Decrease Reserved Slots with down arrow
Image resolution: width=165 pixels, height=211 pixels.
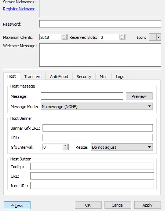click(x=122, y=38)
